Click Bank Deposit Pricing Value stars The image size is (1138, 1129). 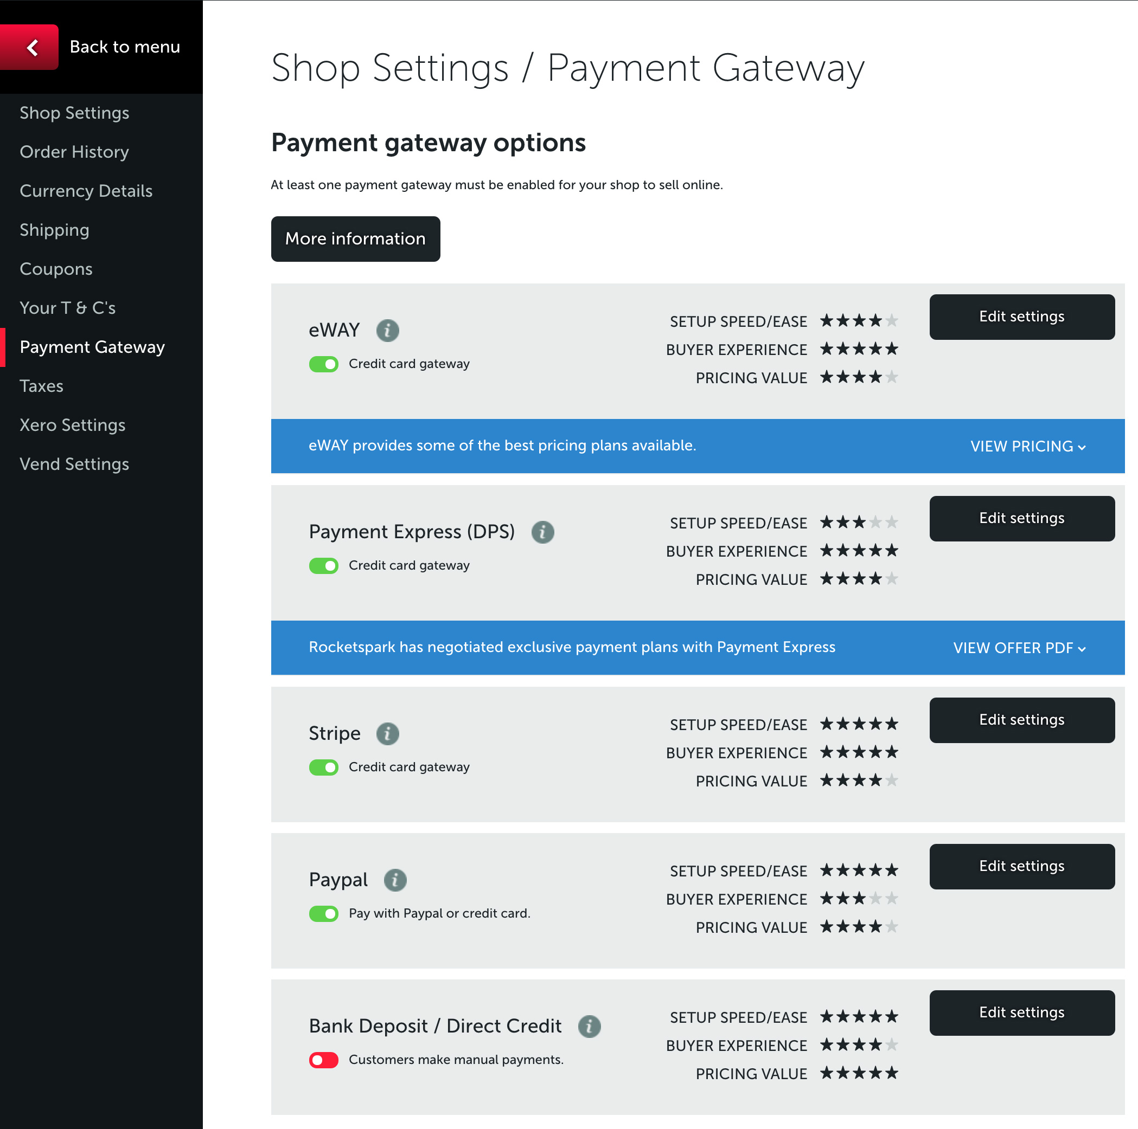[859, 1074]
